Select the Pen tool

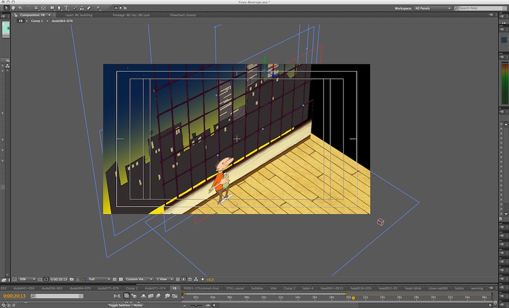(x=59, y=8)
